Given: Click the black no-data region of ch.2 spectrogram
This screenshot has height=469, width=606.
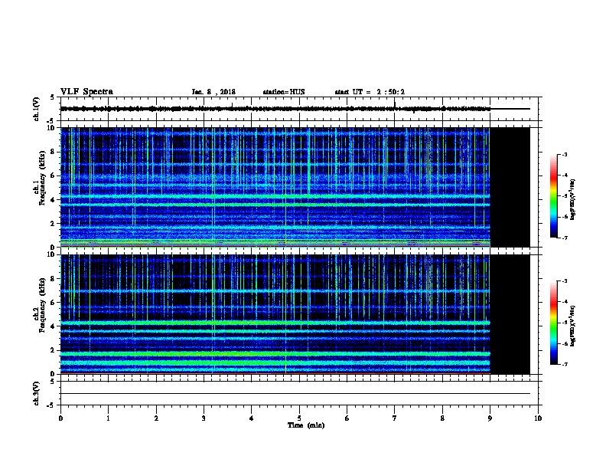Looking at the screenshot, I should click(x=510, y=314).
